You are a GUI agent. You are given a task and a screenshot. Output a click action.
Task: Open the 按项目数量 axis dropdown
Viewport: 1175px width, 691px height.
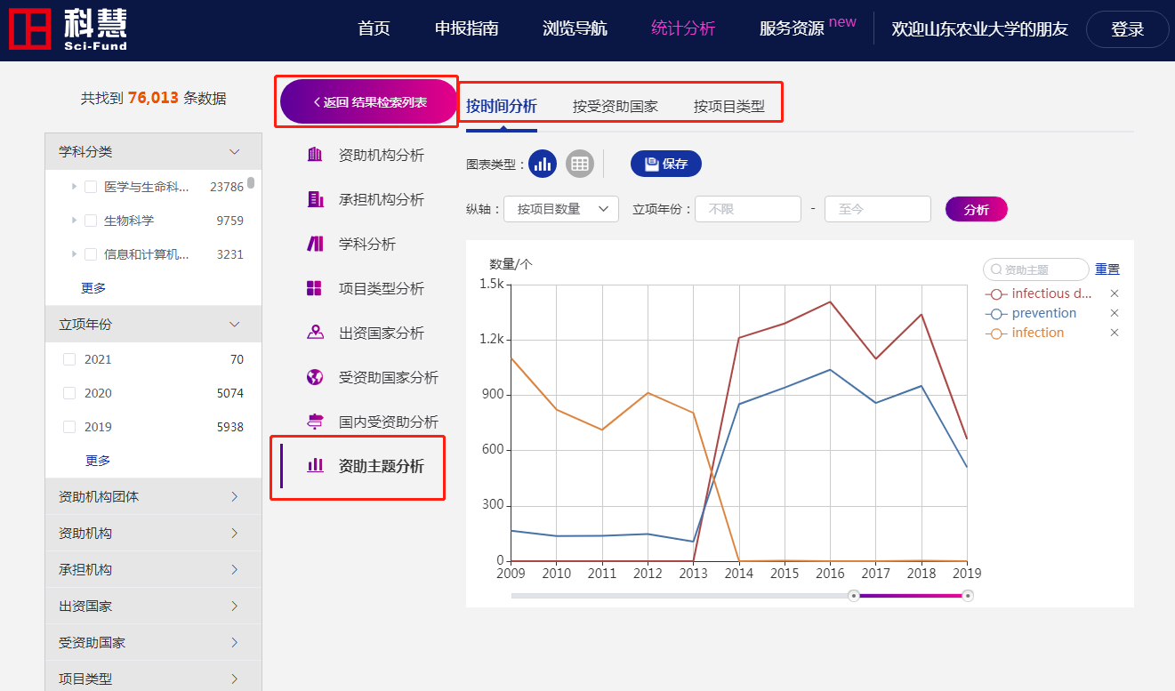click(561, 209)
